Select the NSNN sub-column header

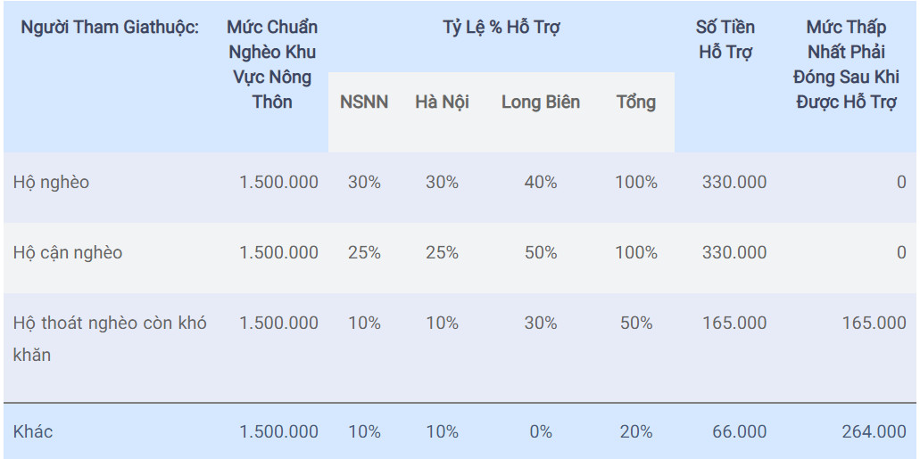pyautogui.click(x=364, y=102)
